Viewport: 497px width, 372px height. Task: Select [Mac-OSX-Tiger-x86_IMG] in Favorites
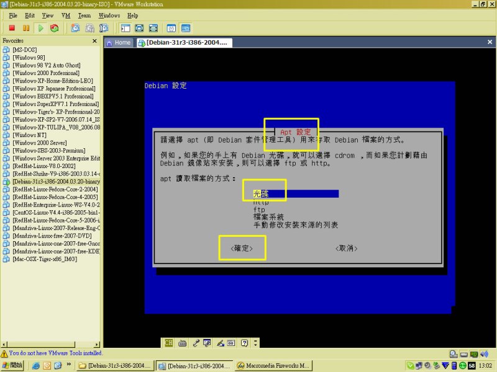(45, 259)
